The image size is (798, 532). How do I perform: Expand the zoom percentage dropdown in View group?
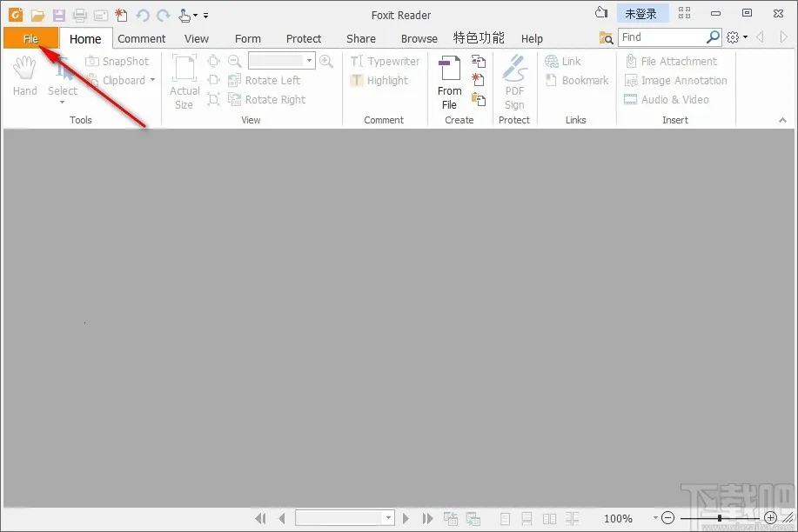[x=309, y=60]
